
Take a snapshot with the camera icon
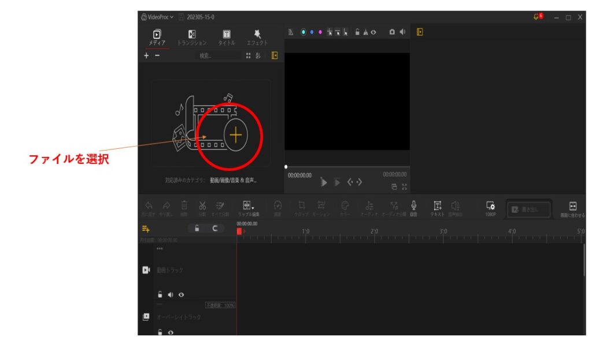[x=393, y=32]
